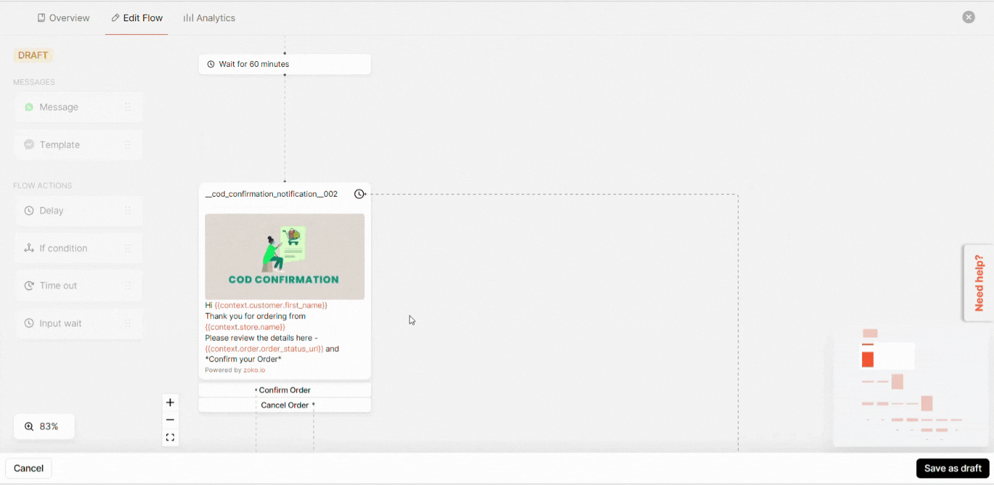
Task: Select the Template block in sidebar
Action: pyautogui.click(x=79, y=145)
